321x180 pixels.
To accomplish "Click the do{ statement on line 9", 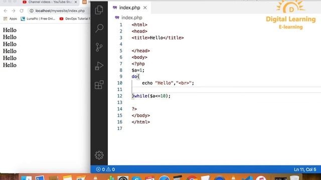I will [x=135, y=76].
